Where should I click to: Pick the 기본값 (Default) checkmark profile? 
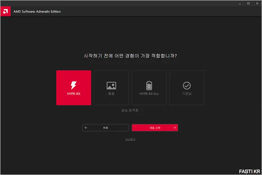point(187,88)
